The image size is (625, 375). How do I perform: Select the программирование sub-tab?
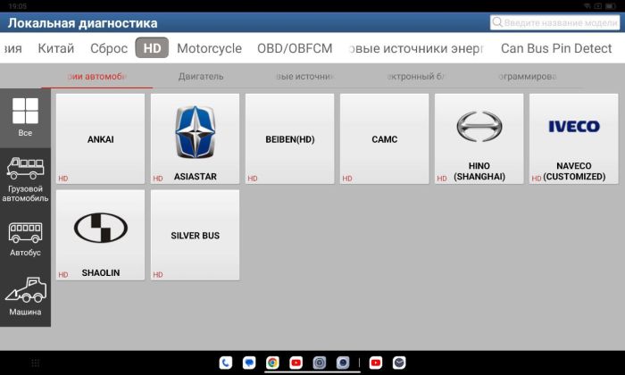527,76
